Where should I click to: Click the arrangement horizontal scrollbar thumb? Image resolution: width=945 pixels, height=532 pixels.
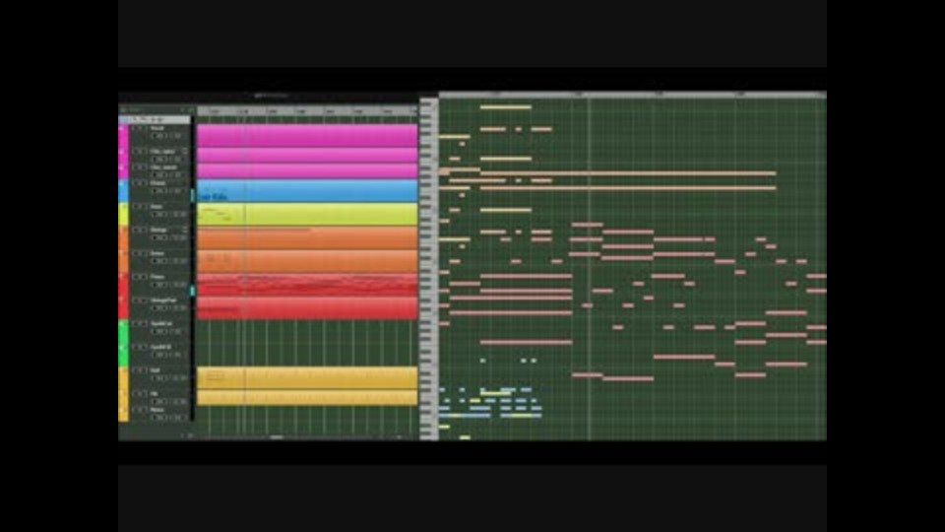277,436
